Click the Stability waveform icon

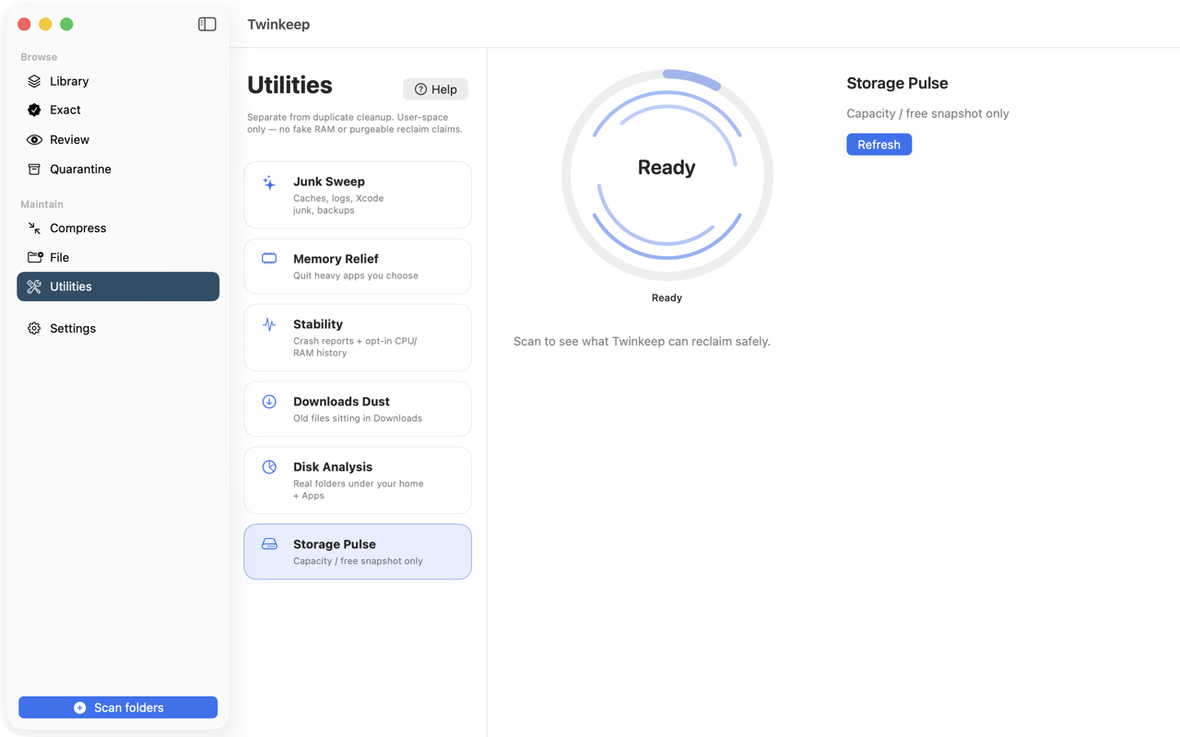(x=269, y=324)
